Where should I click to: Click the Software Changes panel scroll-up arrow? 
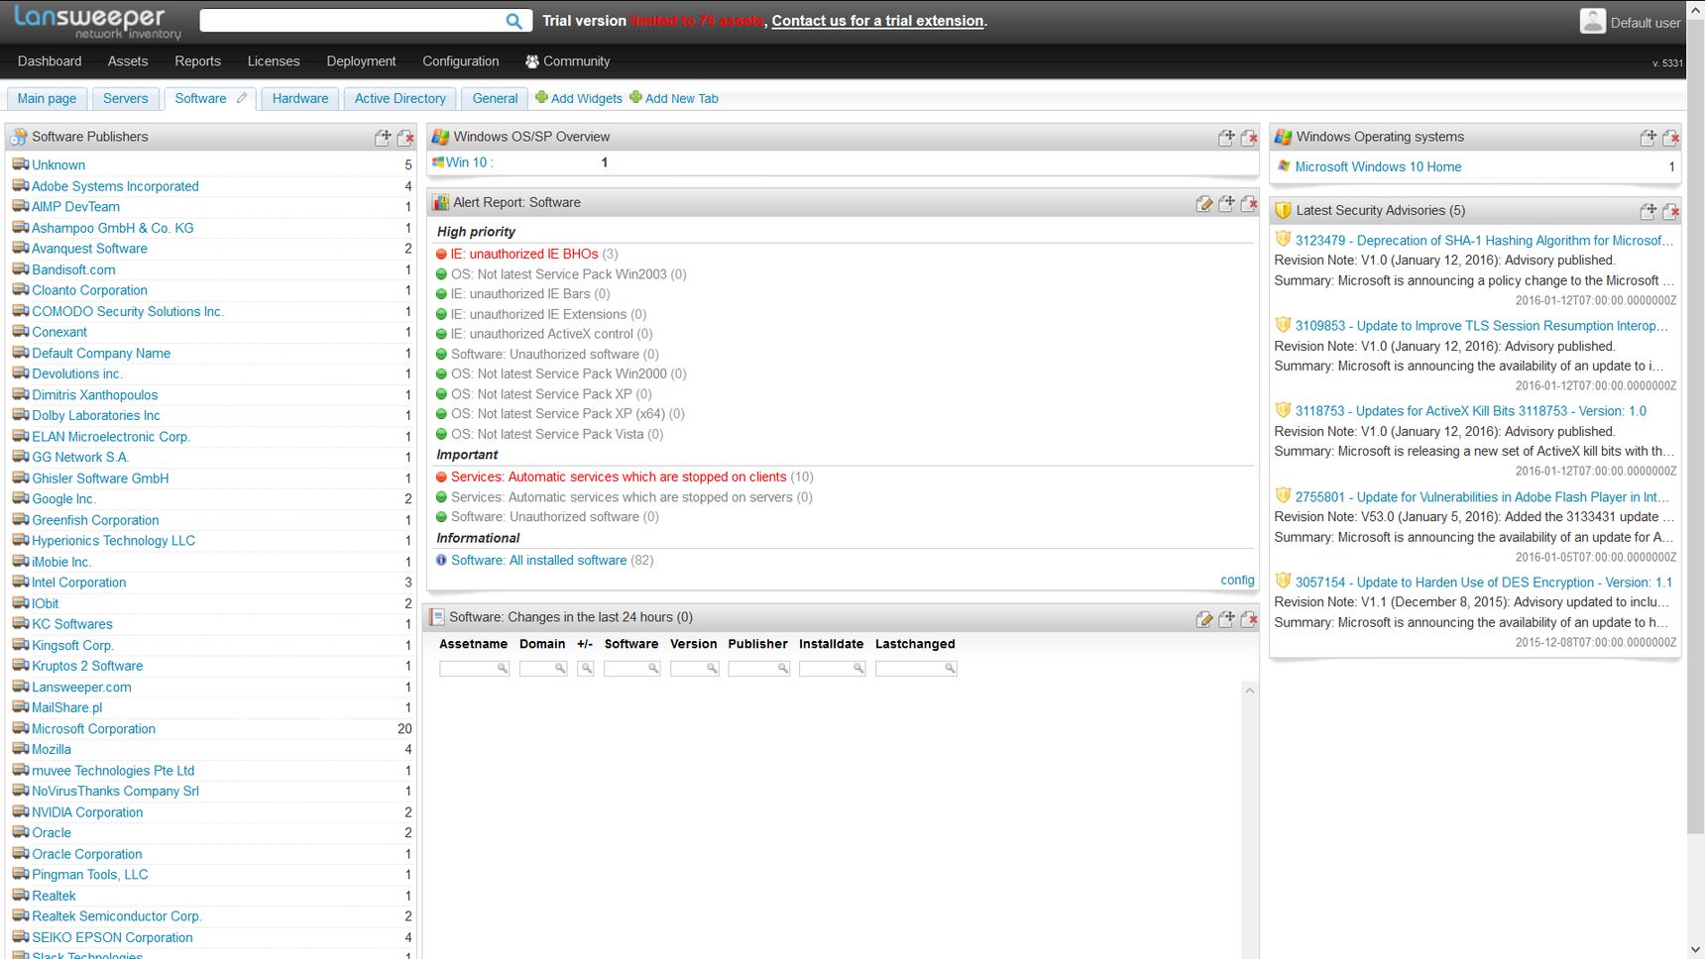click(1249, 691)
